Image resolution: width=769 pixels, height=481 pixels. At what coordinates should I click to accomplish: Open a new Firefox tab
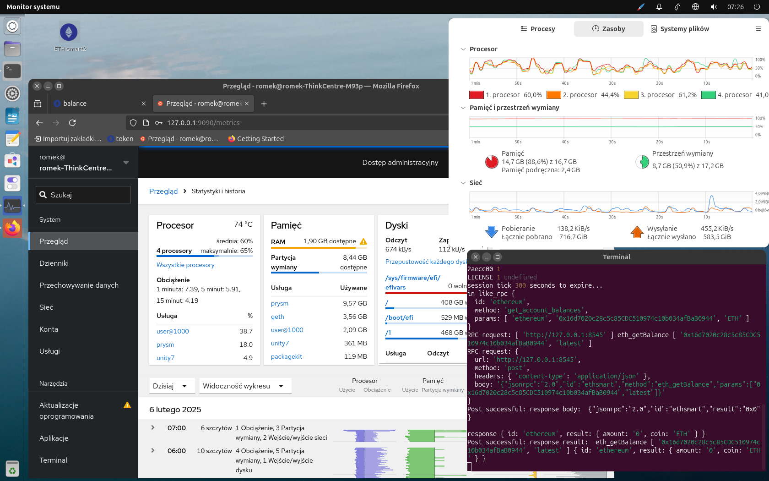click(x=264, y=104)
